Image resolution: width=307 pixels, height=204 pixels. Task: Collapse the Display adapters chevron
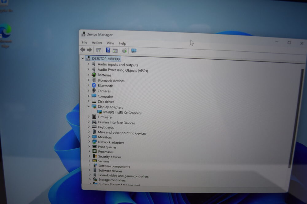pyautogui.click(x=88, y=106)
